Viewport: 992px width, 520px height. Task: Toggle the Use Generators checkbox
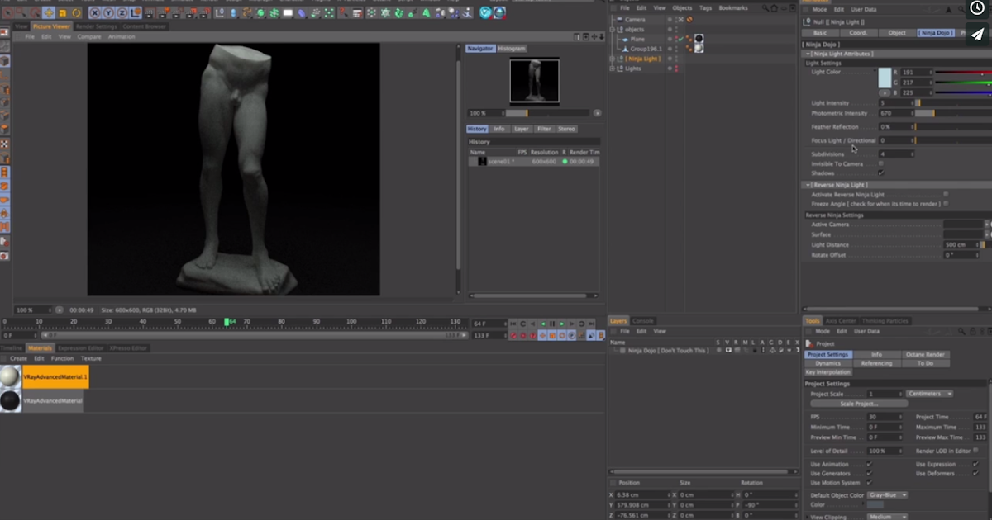(869, 474)
